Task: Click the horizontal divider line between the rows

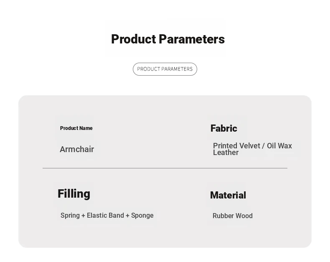Action: click(165, 168)
